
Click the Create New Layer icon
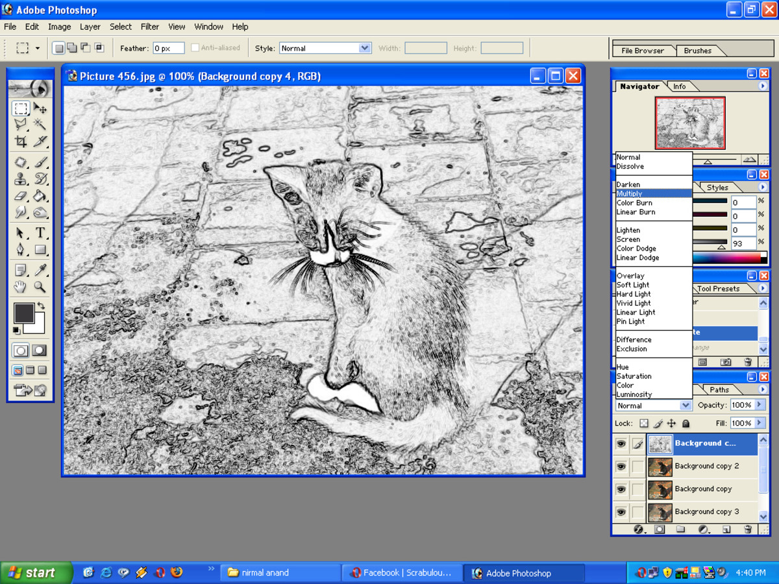click(727, 529)
